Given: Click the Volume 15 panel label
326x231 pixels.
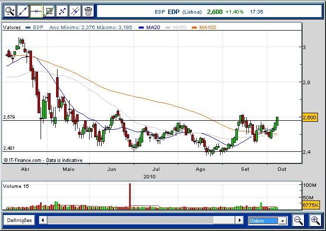Looking at the screenshot, I should tap(16, 186).
